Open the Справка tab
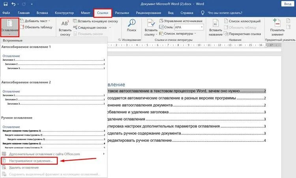Image resolution: width=296 pixels, height=178 pixels. tap(187, 13)
